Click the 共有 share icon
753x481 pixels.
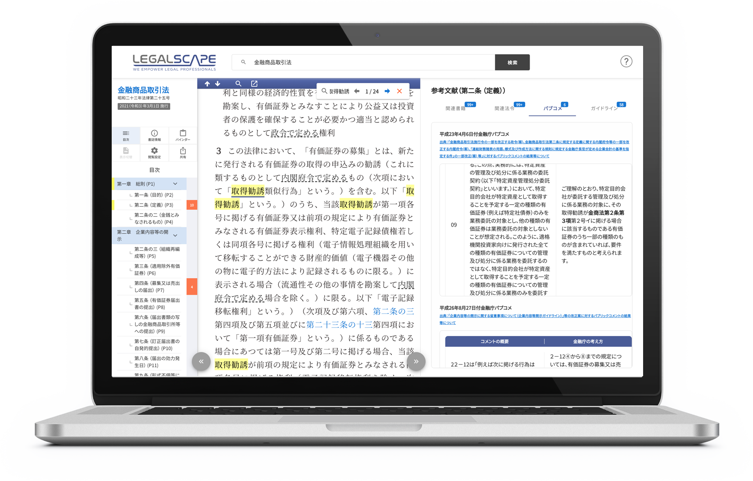click(x=182, y=153)
